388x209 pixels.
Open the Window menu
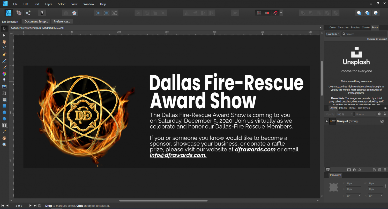89,4
